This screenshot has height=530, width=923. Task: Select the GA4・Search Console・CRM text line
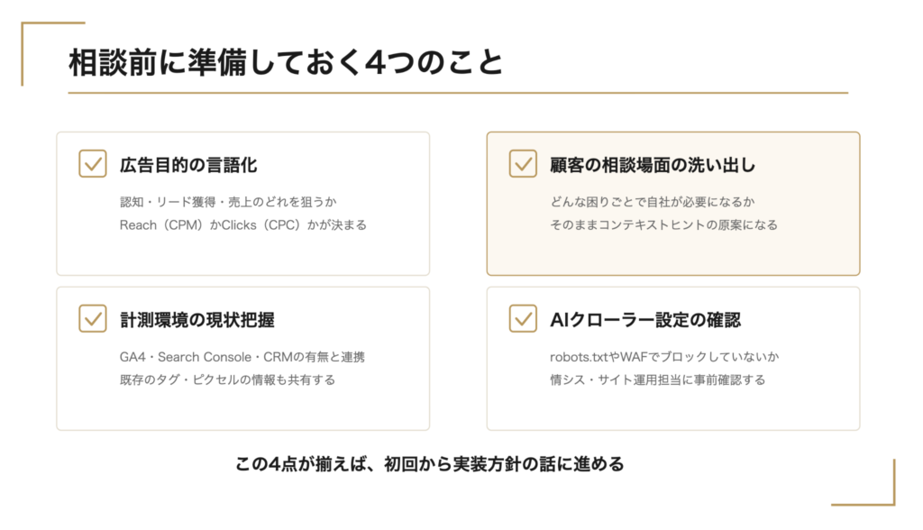(242, 357)
